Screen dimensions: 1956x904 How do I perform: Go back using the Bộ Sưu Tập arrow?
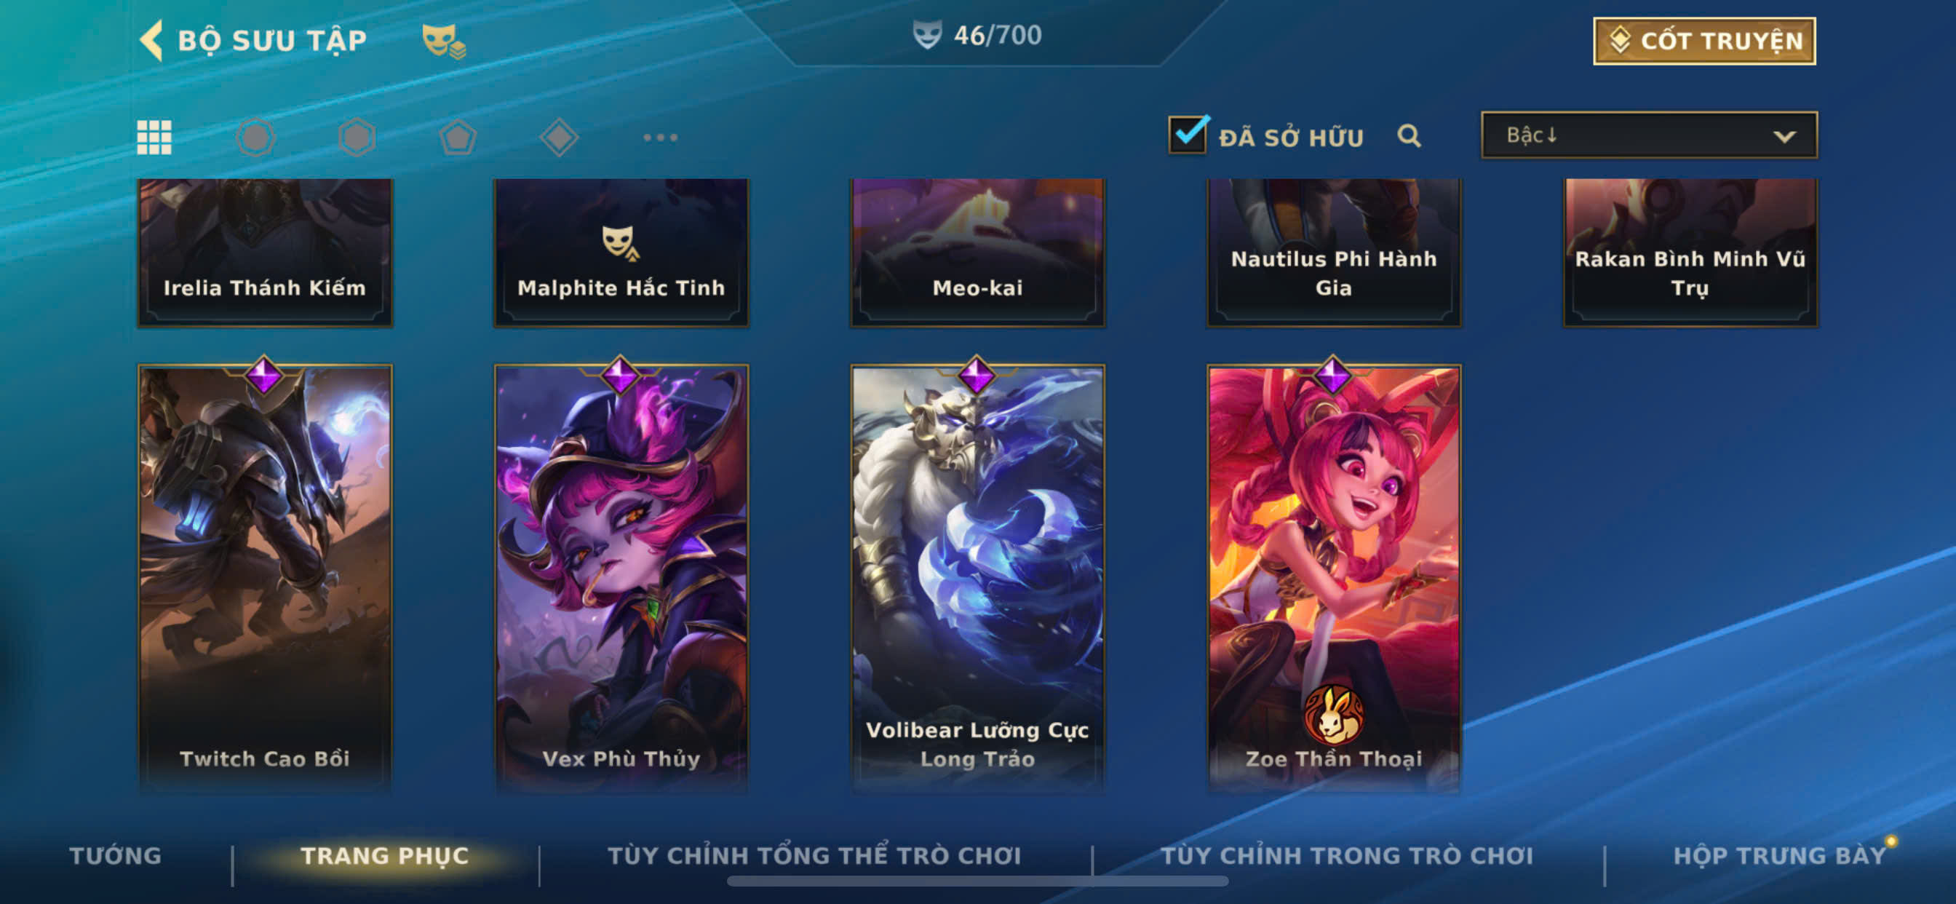[x=151, y=40]
